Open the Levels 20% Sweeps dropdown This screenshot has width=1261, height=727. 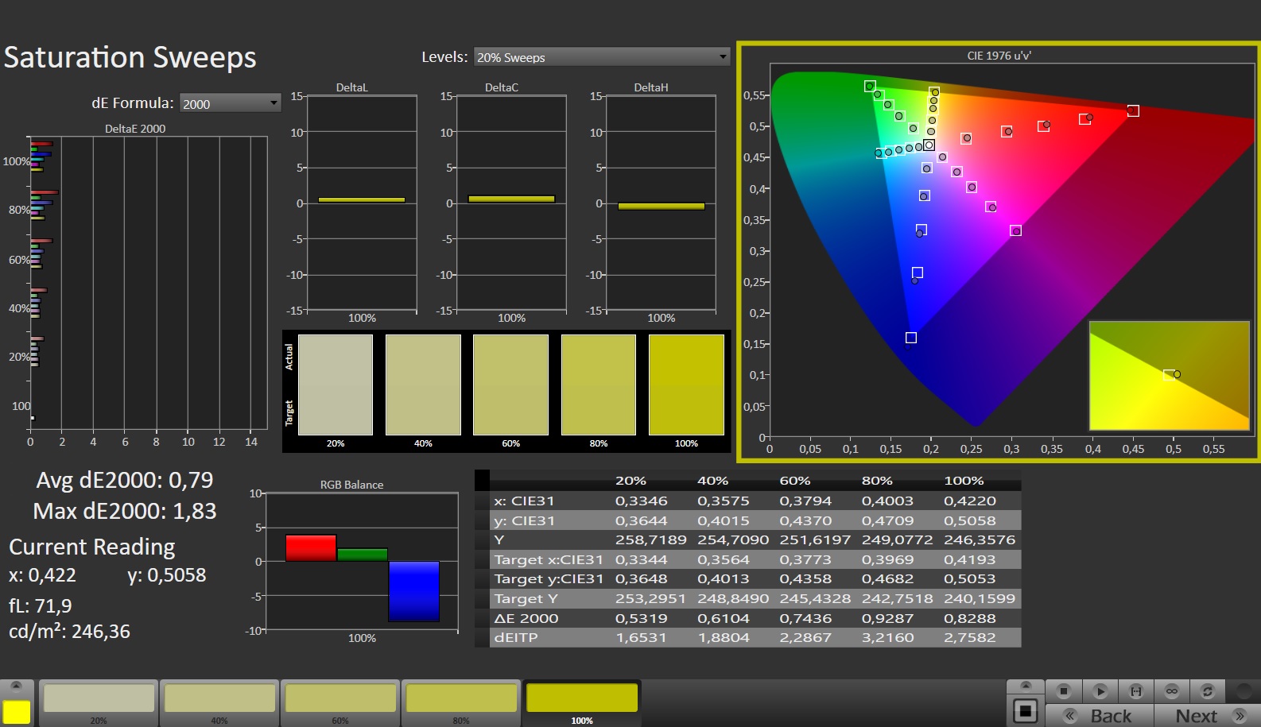click(602, 57)
